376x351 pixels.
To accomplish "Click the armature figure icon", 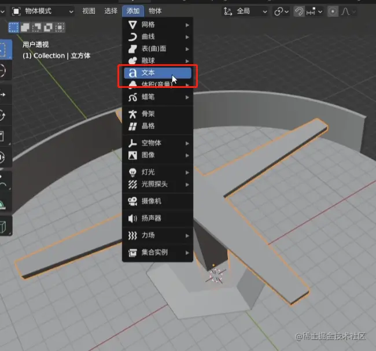I will pos(132,114).
